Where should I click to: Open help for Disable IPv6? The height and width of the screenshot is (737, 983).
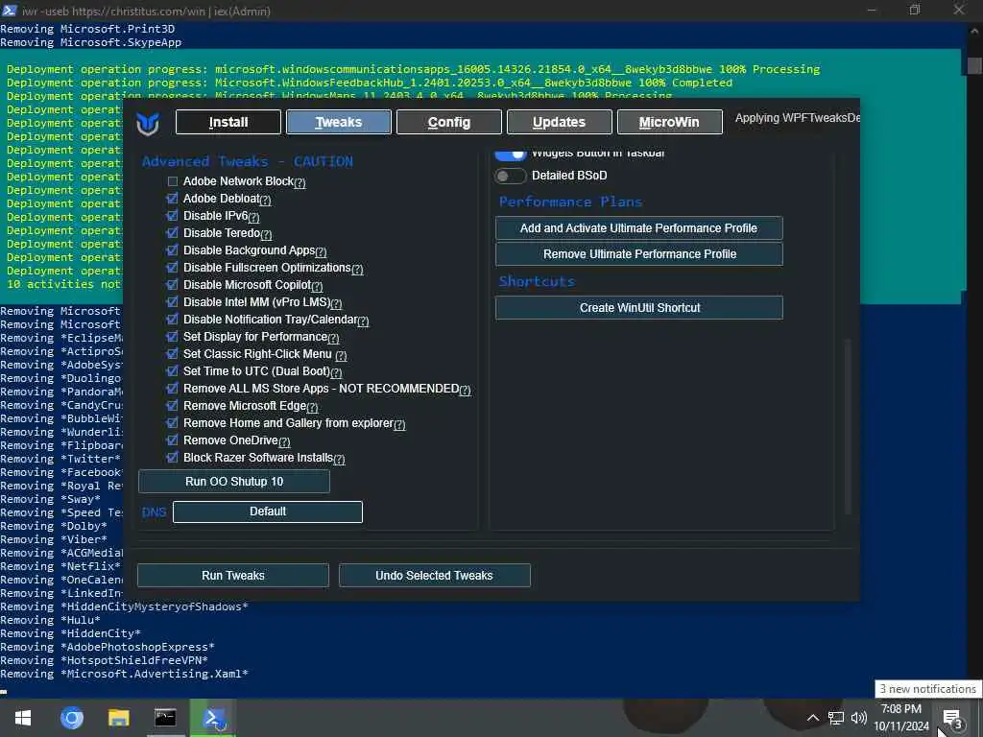coord(253,218)
